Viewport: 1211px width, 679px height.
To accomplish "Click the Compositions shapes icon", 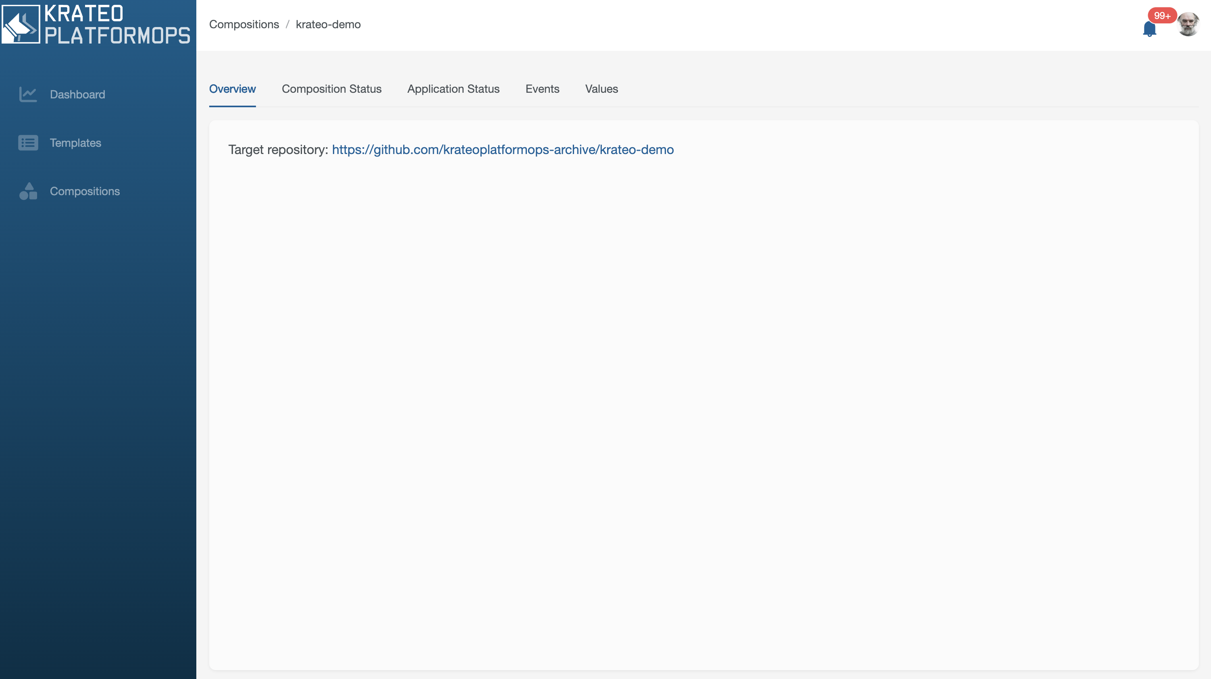I will pos(28,191).
